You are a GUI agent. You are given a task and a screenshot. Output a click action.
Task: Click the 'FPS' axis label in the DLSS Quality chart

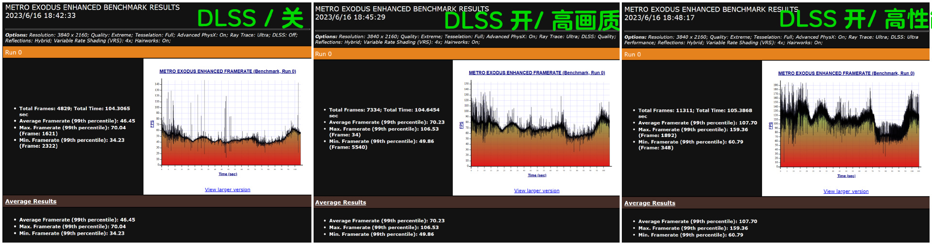[x=461, y=125]
